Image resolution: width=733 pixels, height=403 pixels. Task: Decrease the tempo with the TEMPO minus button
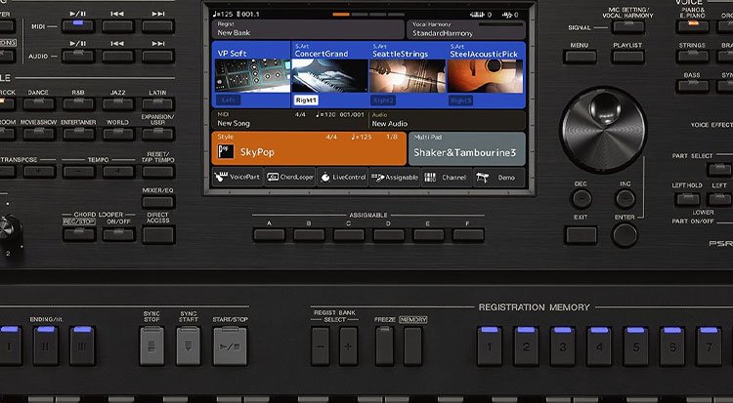(78, 172)
